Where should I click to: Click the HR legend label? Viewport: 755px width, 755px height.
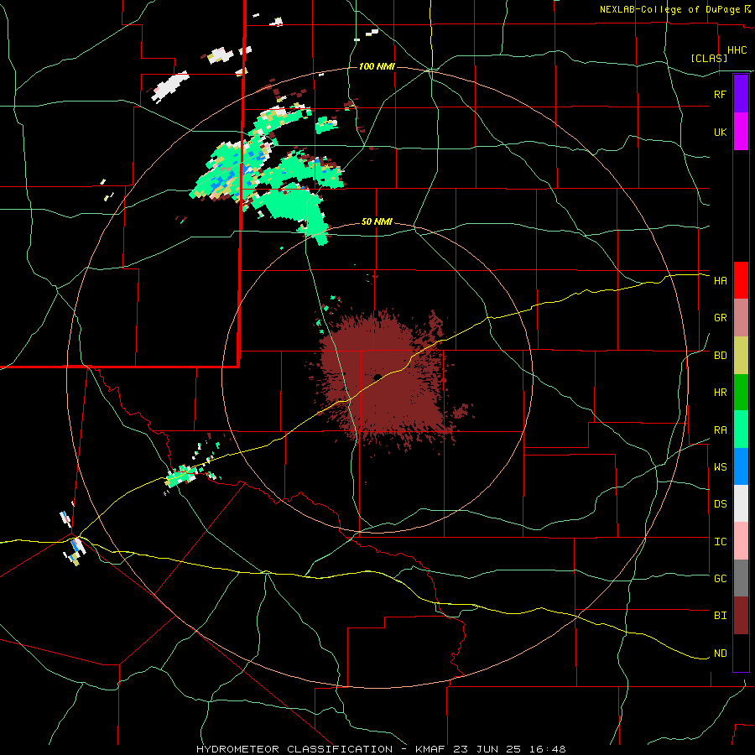point(720,393)
